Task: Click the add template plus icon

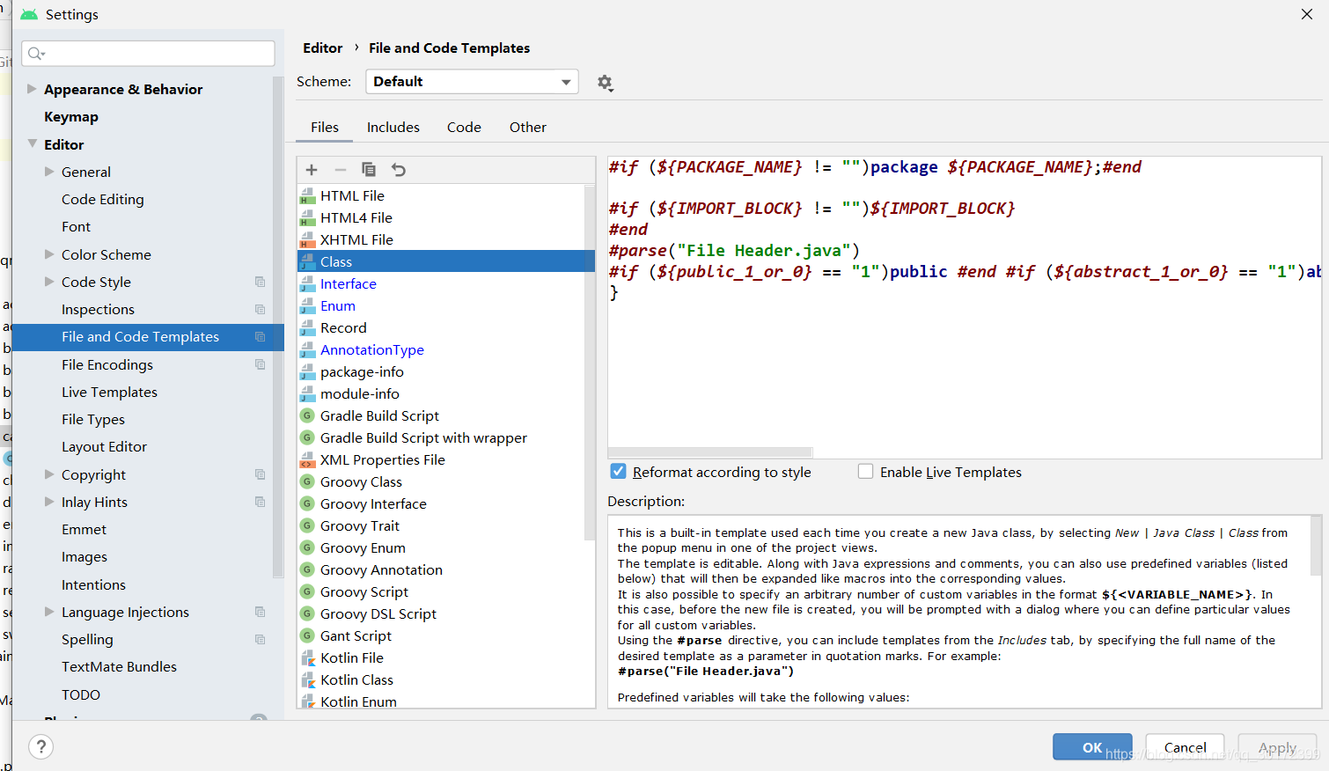Action: click(x=312, y=170)
